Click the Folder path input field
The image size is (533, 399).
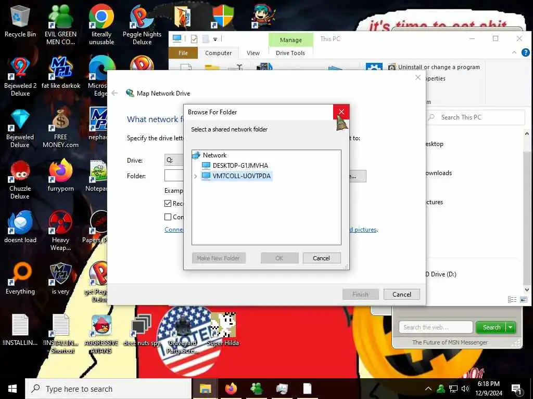click(174, 176)
